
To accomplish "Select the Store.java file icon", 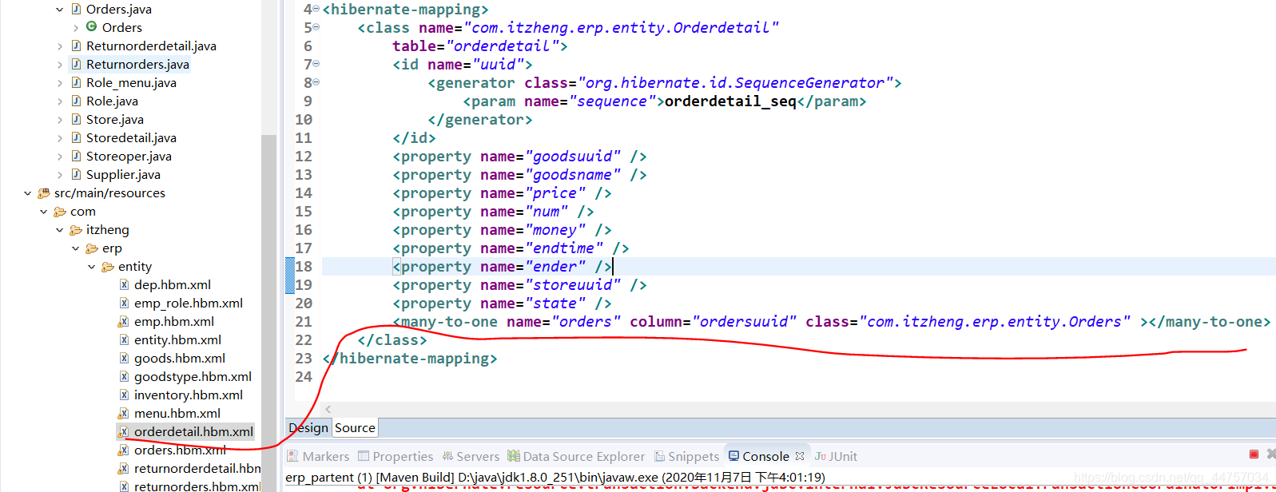I will 76,120.
